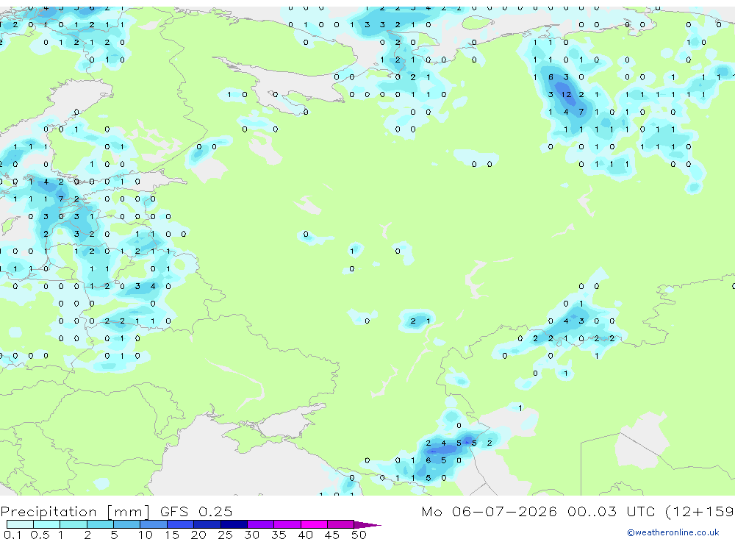Click the legend label '15'
Image resolution: width=735 pixels, height=539 pixels.
click(171, 535)
